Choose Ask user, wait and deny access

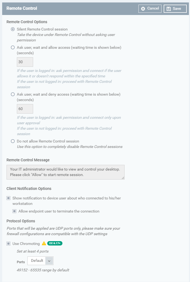click(13, 94)
